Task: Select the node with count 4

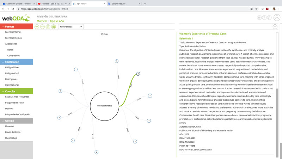Action: [150, 96]
